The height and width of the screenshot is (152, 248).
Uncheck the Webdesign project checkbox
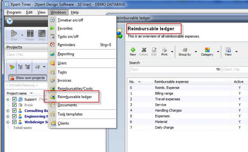click(x=14, y=122)
